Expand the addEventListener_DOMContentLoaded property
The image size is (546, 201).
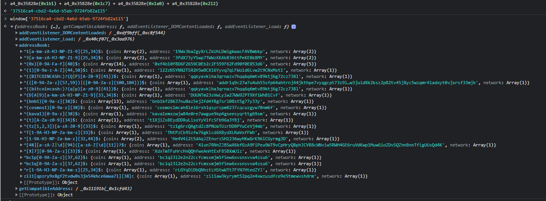17,33
